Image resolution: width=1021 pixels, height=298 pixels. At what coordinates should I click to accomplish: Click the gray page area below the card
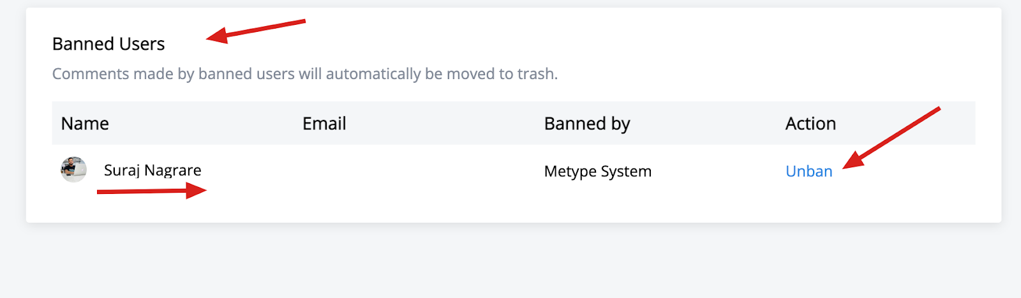coord(511,262)
